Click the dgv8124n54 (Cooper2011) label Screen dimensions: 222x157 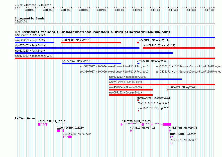[154, 98]
